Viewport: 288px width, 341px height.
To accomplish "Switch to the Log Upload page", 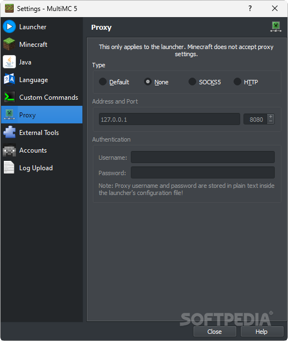I will [42, 167].
